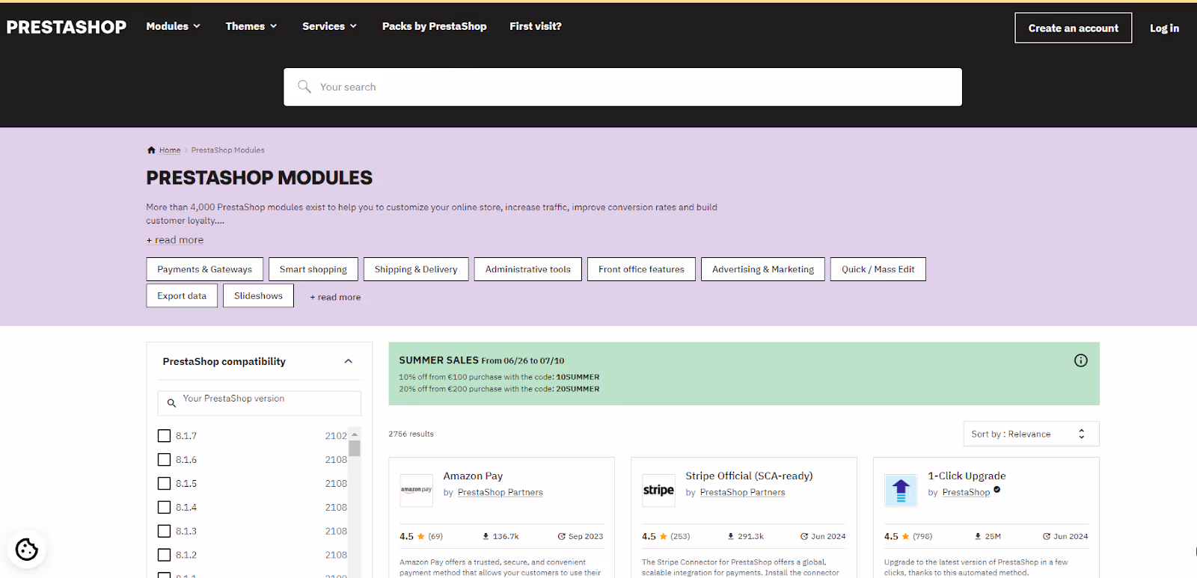Open the Themes dropdown menu
Viewport: 1197px width, 578px height.
pos(251,26)
